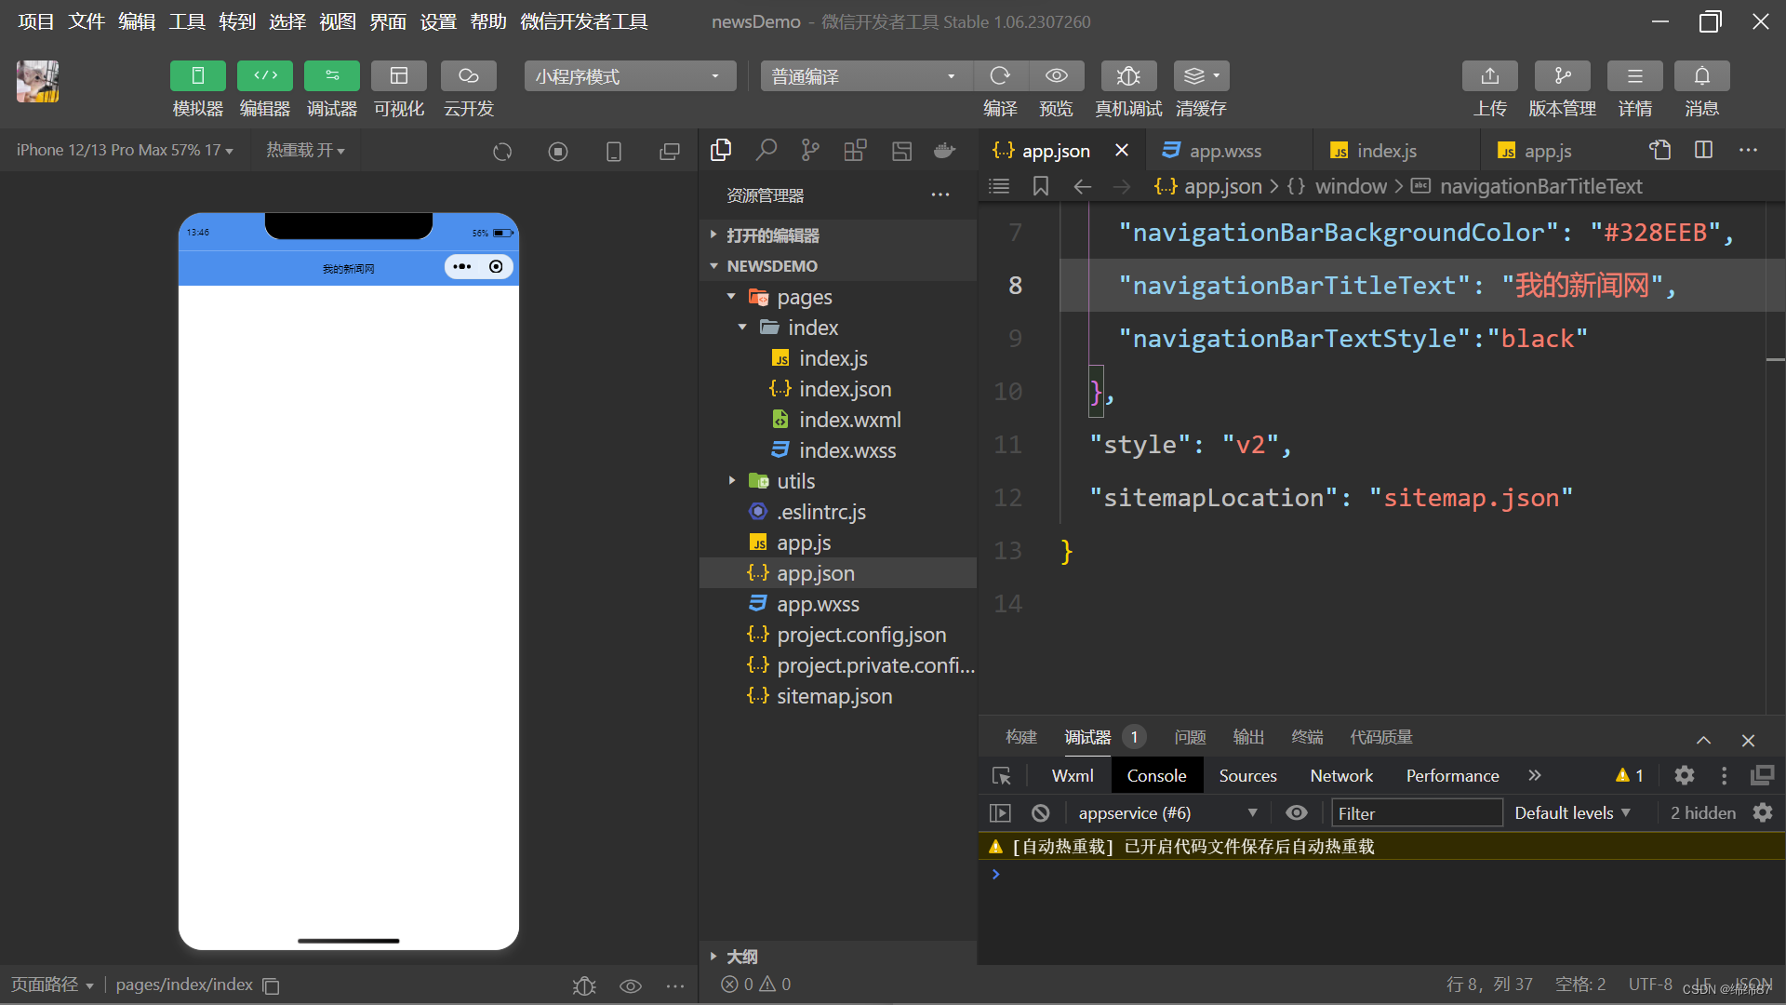This screenshot has height=1005, width=1786.
Task: Expand the utils folder
Action: pos(795,481)
